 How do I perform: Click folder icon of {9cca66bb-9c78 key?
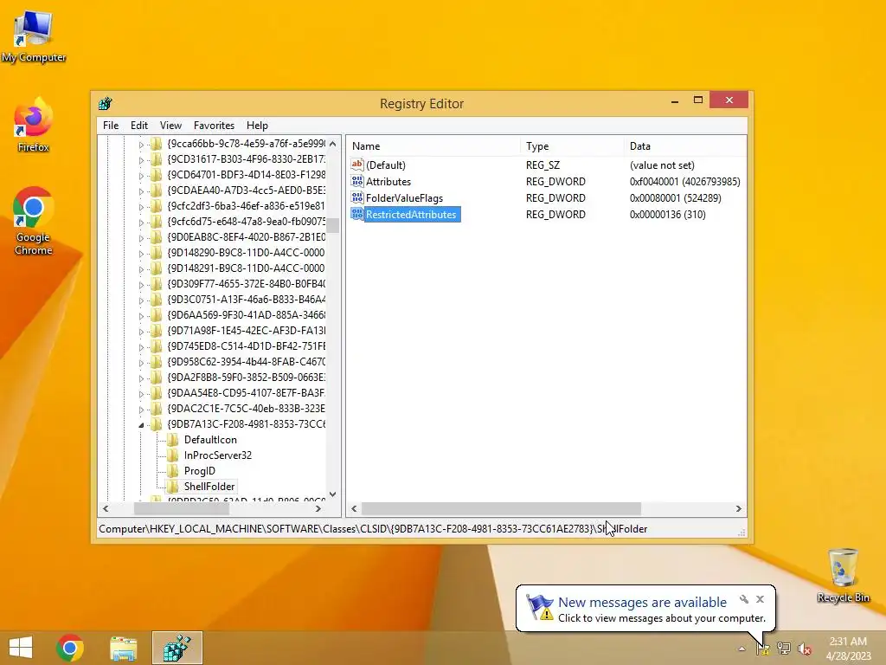click(x=156, y=144)
